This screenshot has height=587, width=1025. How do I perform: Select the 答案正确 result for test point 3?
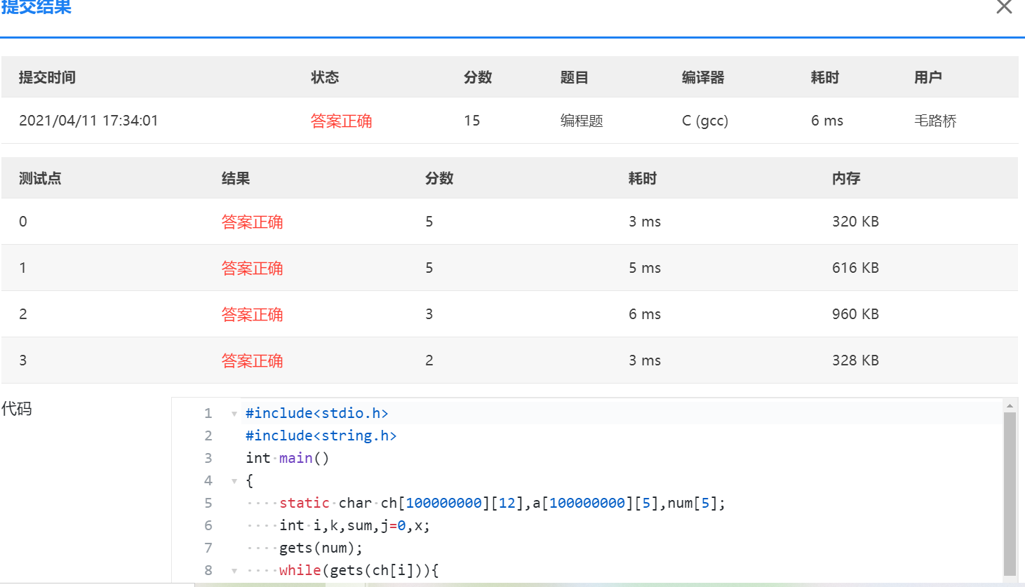pyautogui.click(x=252, y=360)
